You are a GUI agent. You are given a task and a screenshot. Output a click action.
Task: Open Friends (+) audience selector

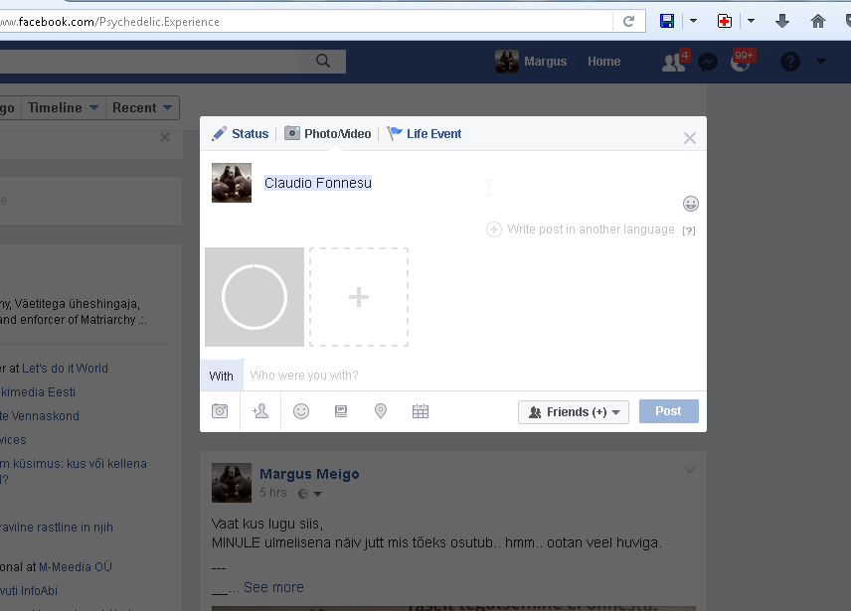574,412
